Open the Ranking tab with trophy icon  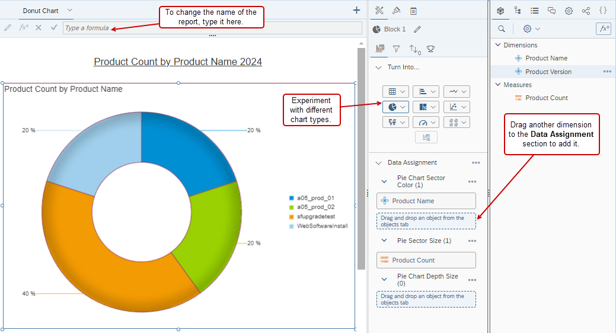430,49
